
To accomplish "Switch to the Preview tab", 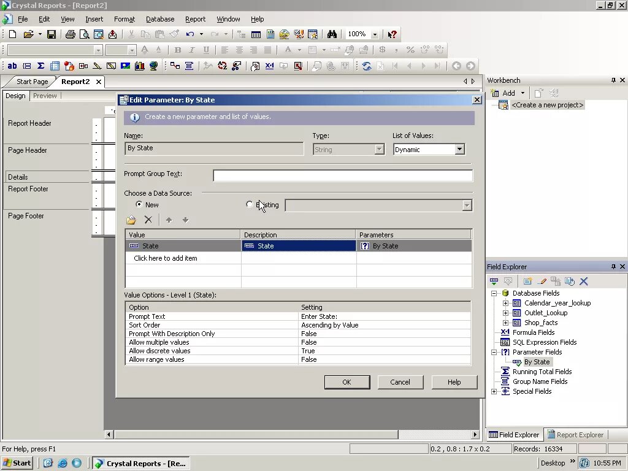I will tap(45, 96).
